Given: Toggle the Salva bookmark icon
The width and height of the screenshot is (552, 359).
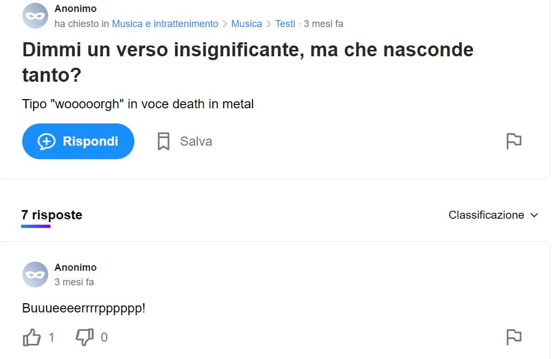Looking at the screenshot, I should [x=164, y=141].
